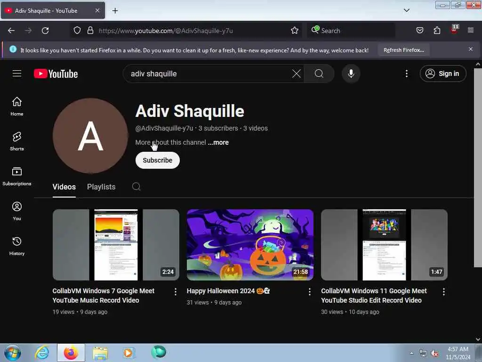
Task: Open the Windows Start menu
Action: pos(13,353)
